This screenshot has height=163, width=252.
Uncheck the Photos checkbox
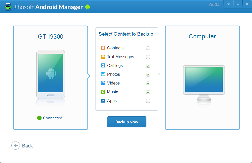pyautogui.click(x=148, y=74)
